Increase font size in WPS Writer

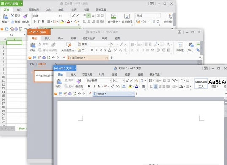pos(127,81)
